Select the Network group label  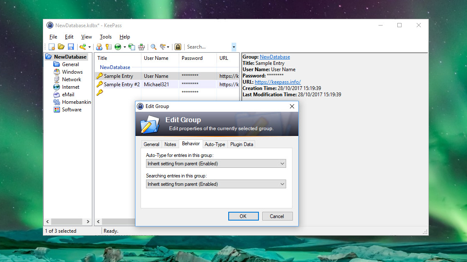pos(71,80)
